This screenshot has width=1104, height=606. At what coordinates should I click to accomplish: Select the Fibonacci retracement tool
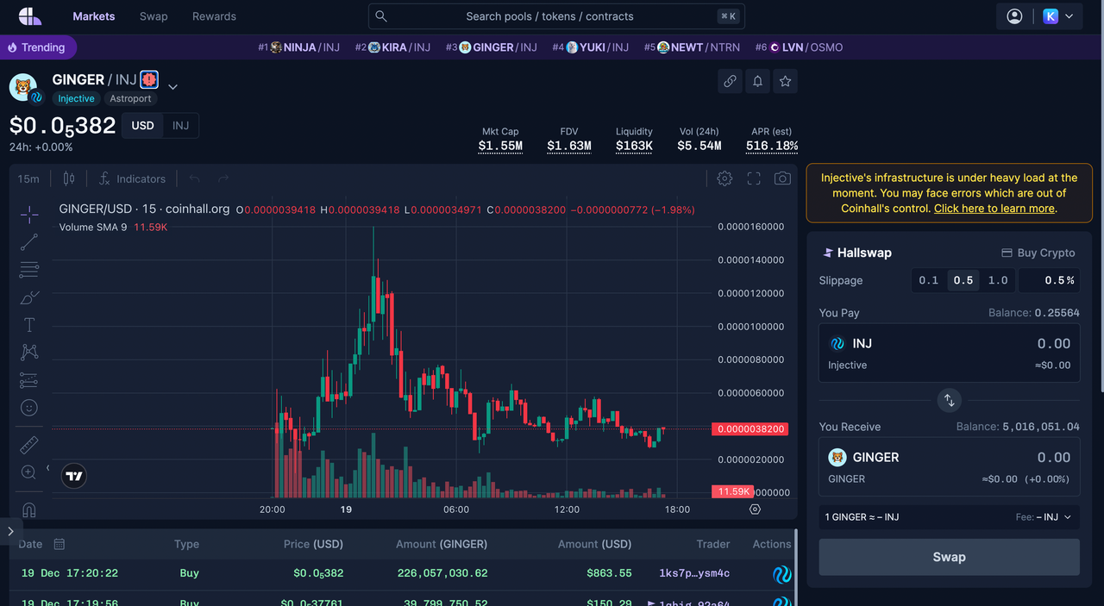29,270
